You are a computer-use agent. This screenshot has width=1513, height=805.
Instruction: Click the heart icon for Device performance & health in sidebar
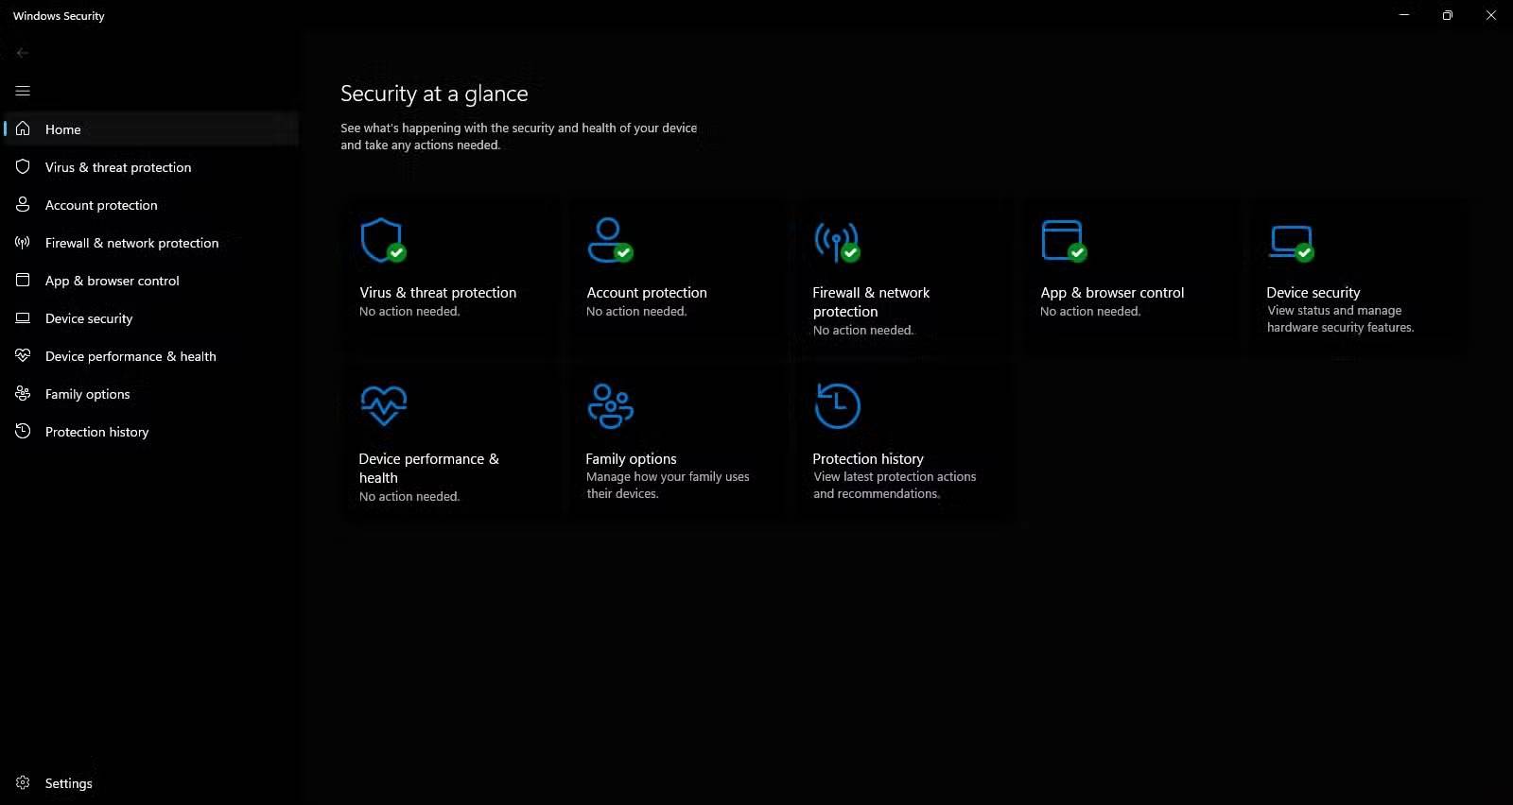click(x=23, y=355)
